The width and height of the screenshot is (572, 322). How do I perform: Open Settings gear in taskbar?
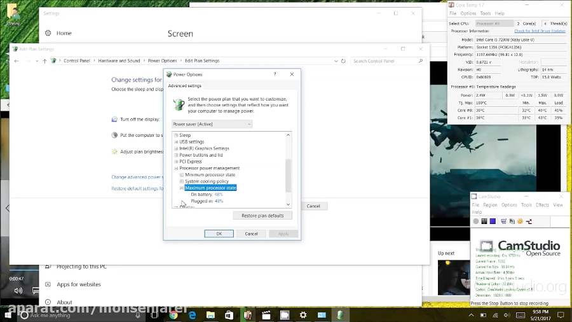[303, 315]
